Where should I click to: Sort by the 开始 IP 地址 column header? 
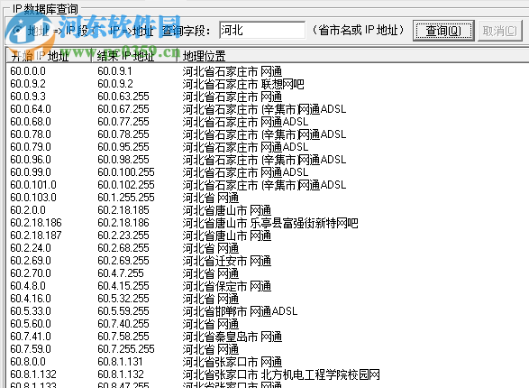(x=50, y=56)
